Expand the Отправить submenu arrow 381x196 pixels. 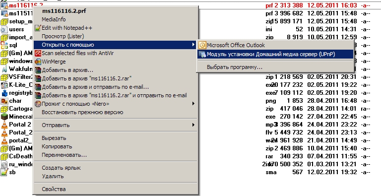coord(193,125)
